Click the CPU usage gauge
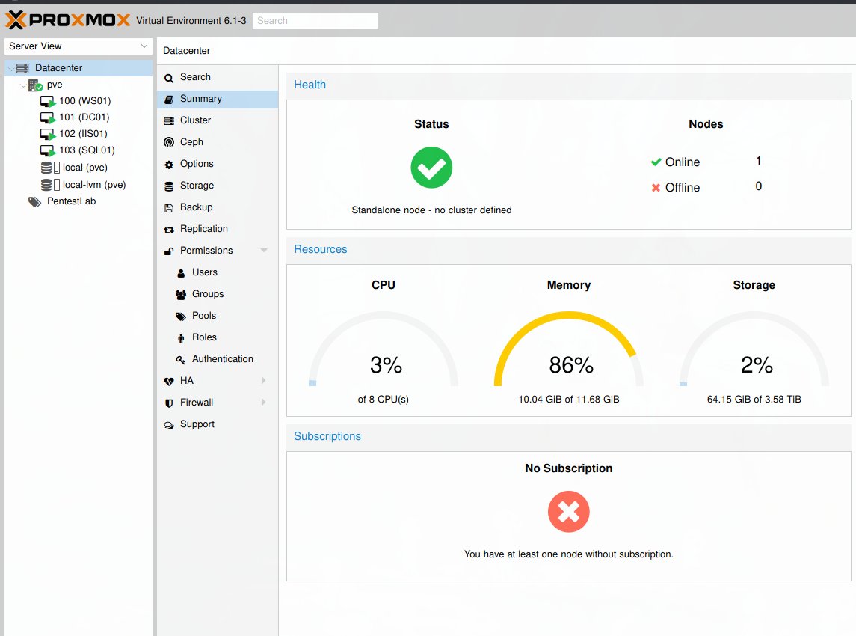This screenshot has height=636, width=856. 384,349
